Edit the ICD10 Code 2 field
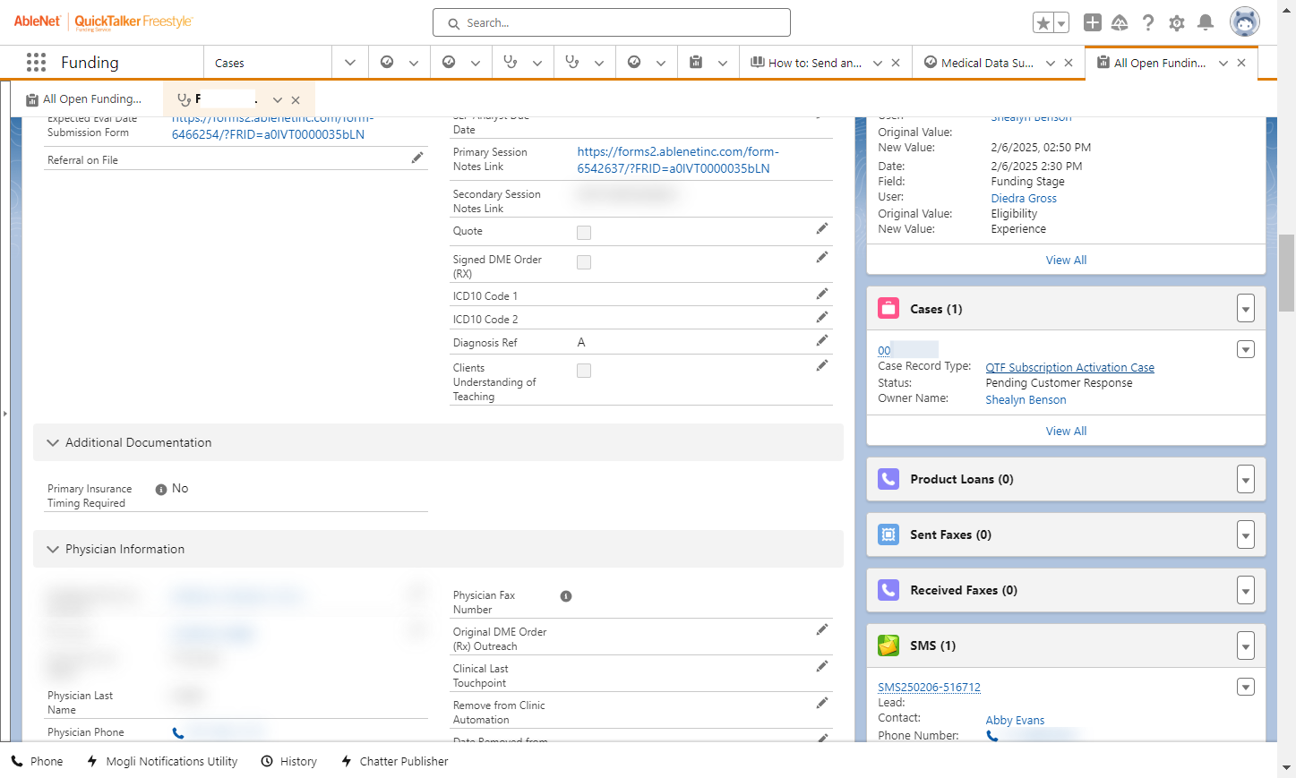Screen dimensions: 1296x778 tap(821, 317)
